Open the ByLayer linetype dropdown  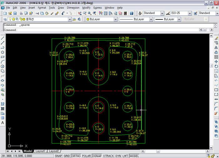coord(151,19)
